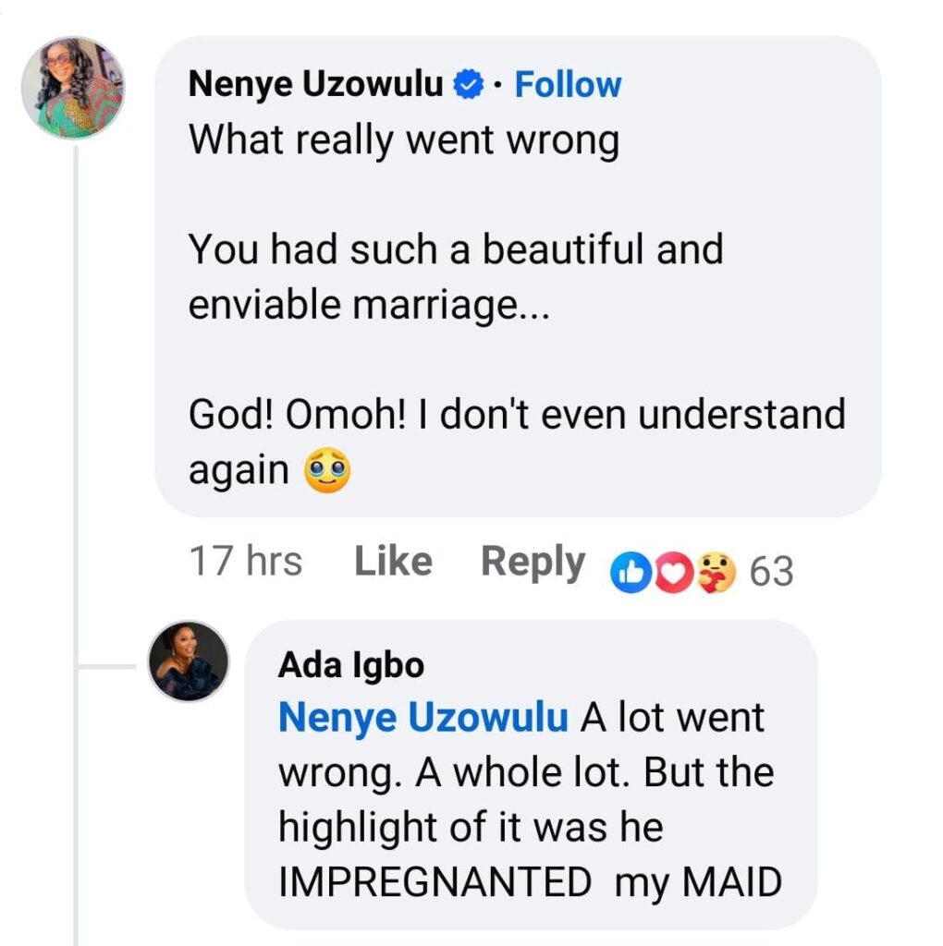Like Nenye Uzowulu's comment

(x=393, y=562)
